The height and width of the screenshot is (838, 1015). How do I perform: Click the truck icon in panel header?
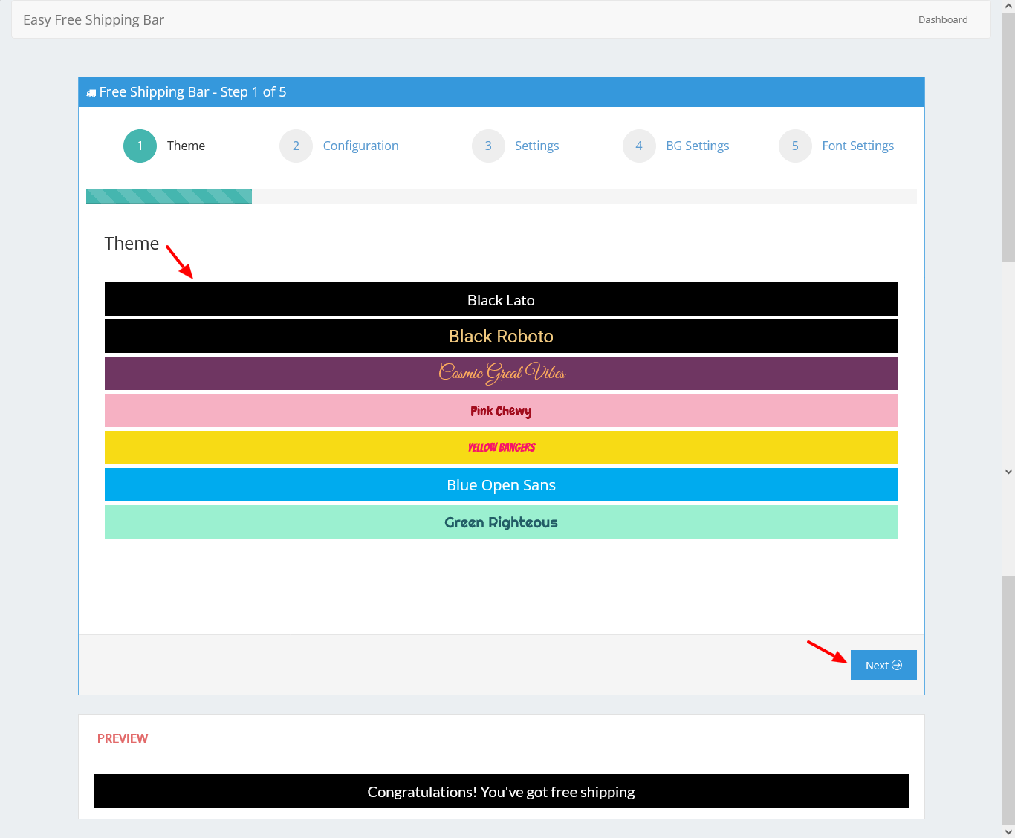pos(91,93)
